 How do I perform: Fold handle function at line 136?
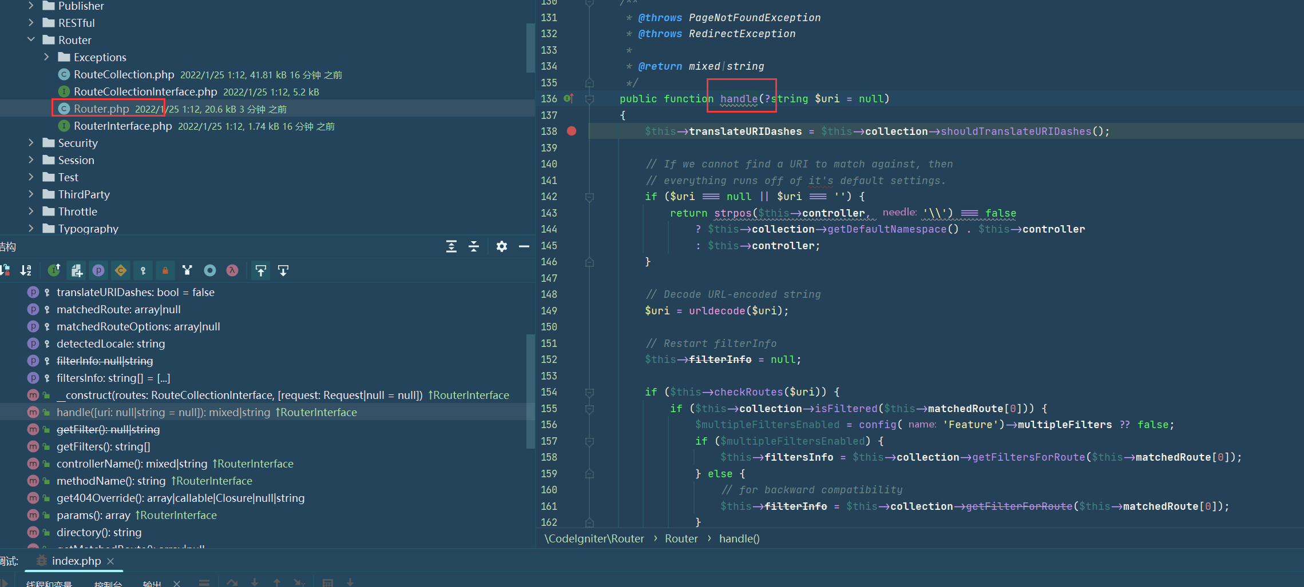coord(589,99)
